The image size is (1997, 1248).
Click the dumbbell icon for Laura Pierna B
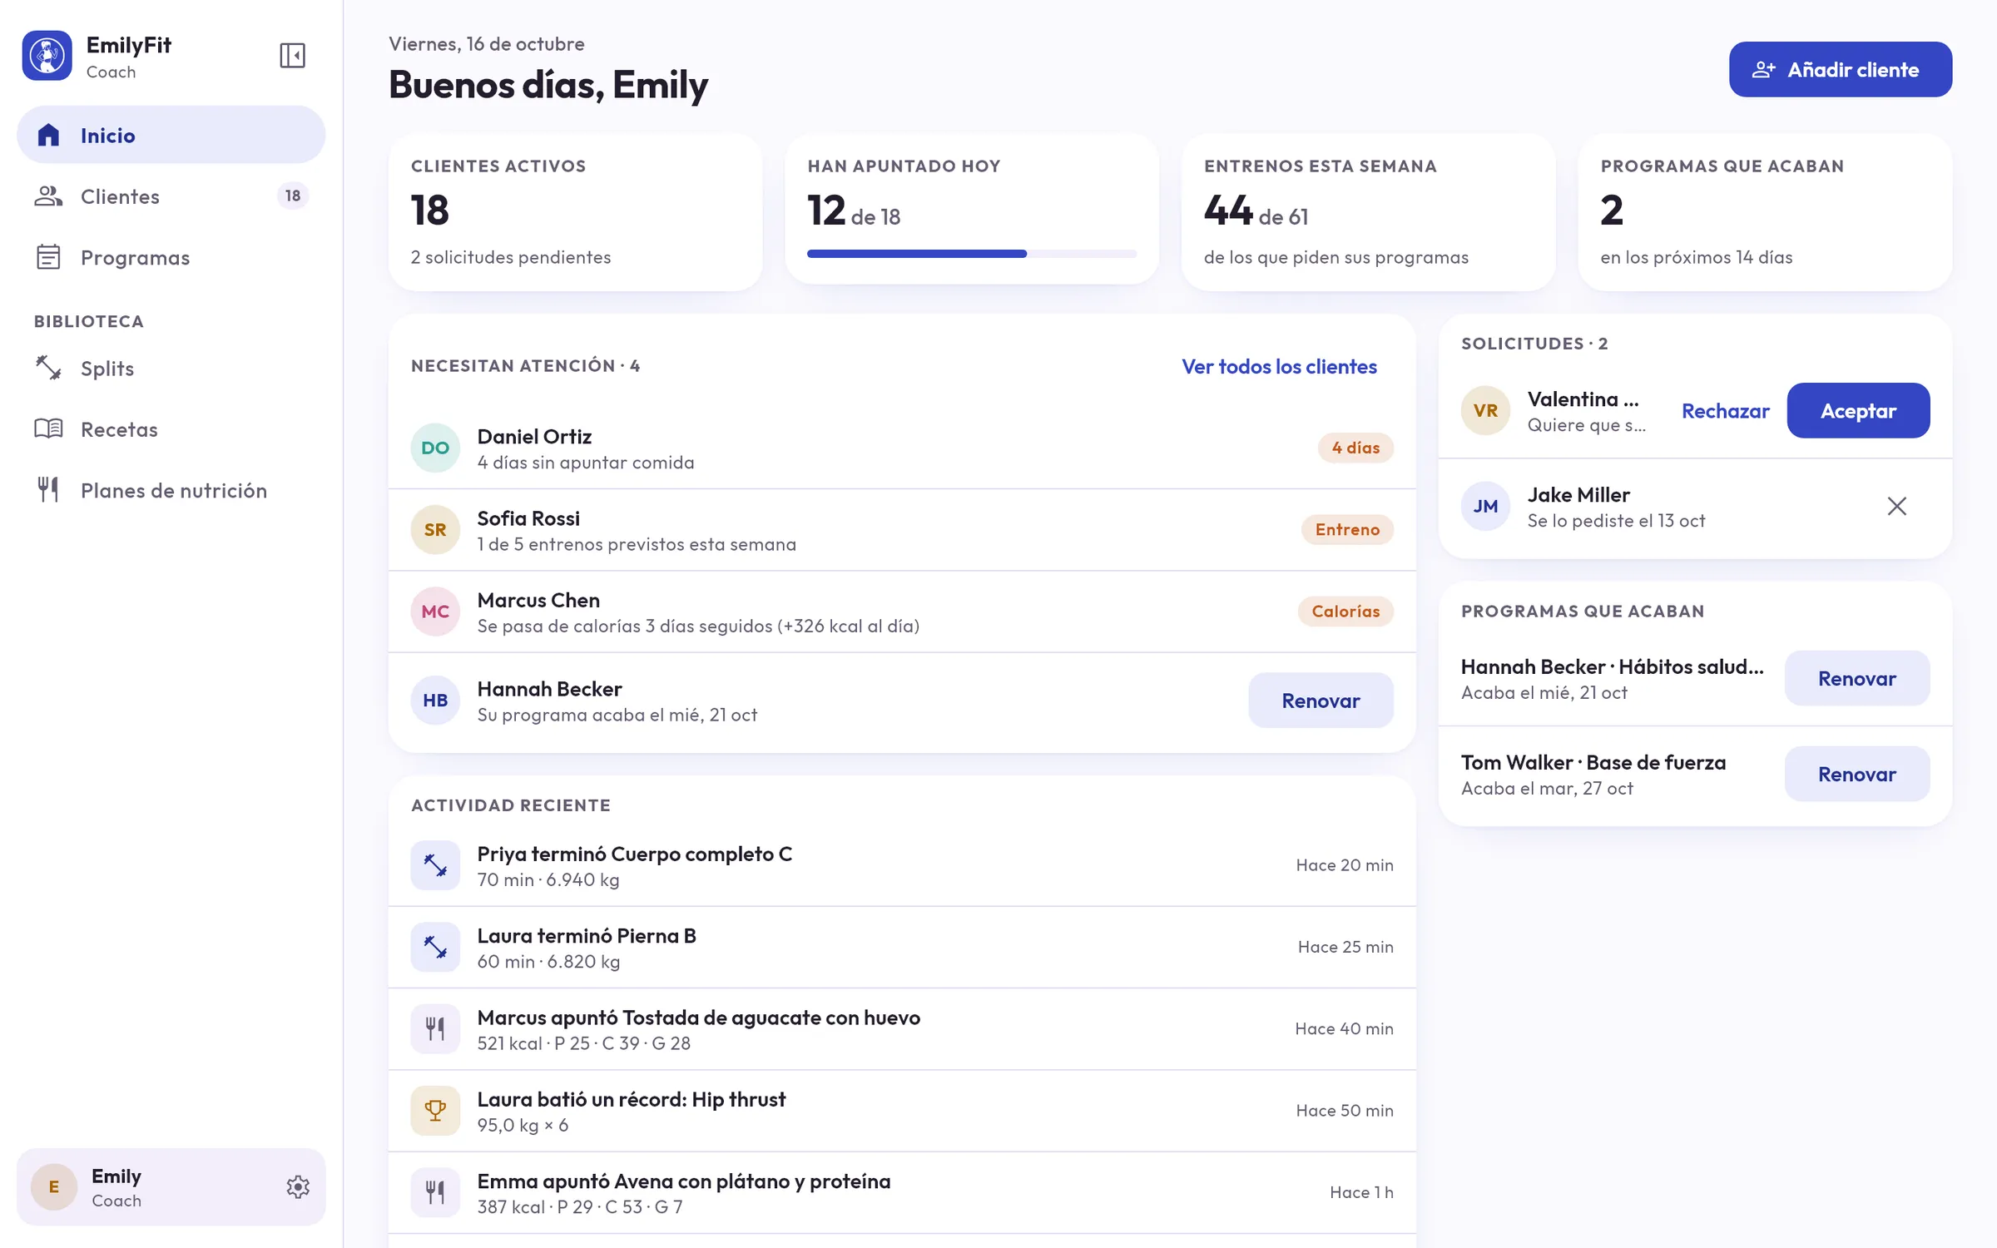point(435,947)
